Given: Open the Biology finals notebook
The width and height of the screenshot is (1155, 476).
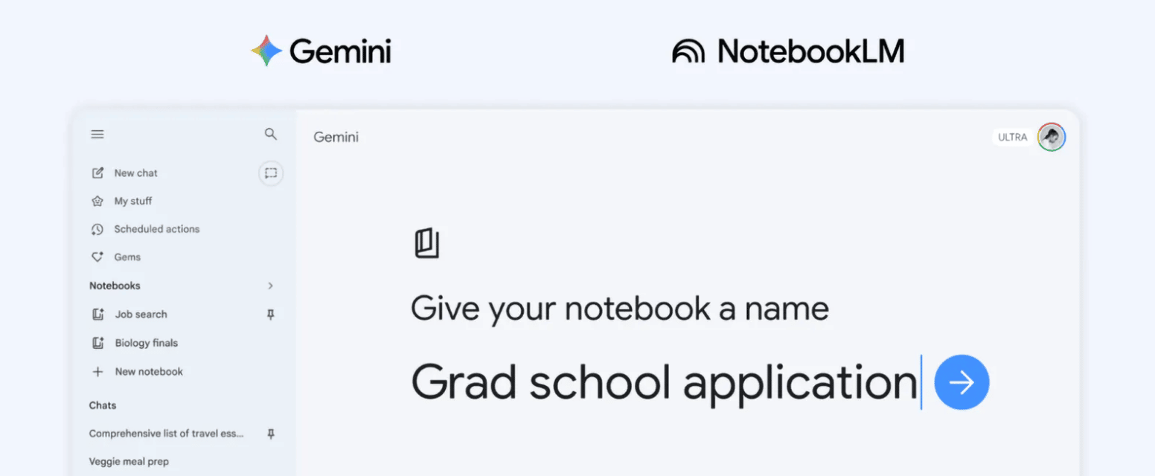Looking at the screenshot, I should coord(146,343).
